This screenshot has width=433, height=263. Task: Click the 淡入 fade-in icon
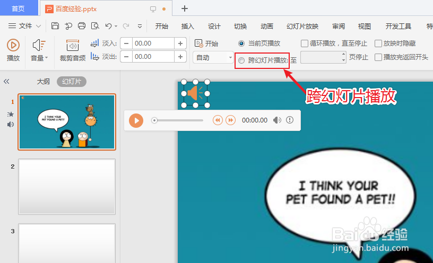(94, 43)
